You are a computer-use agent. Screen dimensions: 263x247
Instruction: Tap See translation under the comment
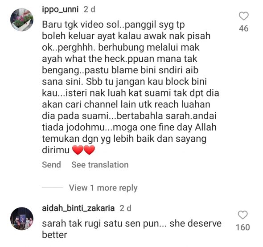tap(100, 165)
